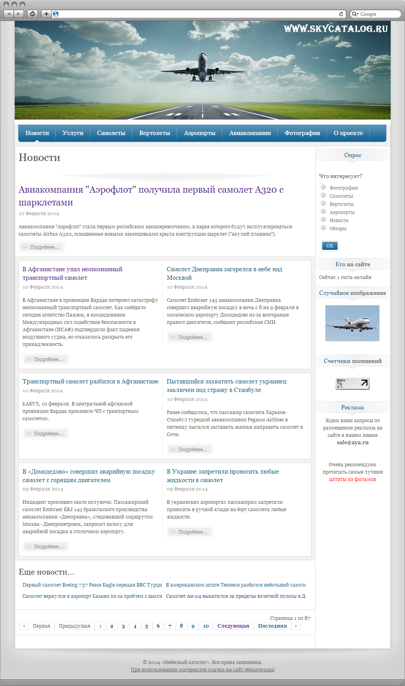Go to the Следующая page
Image resolution: width=405 pixels, height=686 pixels.
point(233,626)
